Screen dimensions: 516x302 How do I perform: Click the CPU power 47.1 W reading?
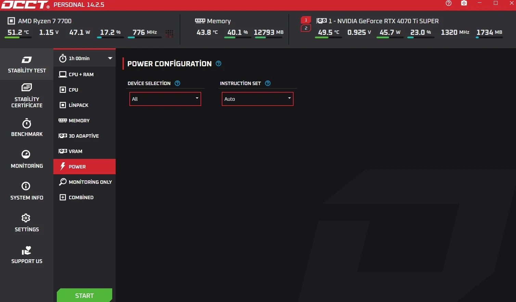pos(80,32)
